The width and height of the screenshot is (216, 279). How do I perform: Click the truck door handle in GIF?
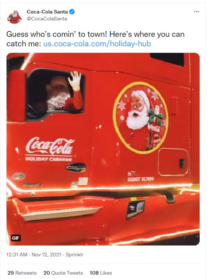[x=76, y=167]
